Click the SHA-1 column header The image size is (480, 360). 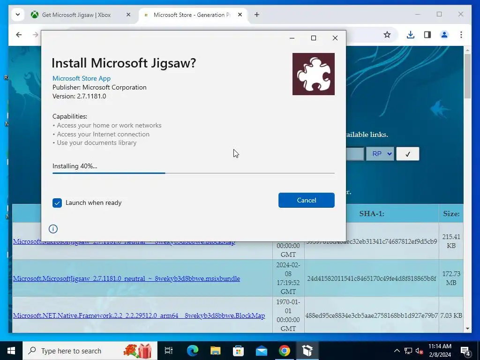[372, 213]
